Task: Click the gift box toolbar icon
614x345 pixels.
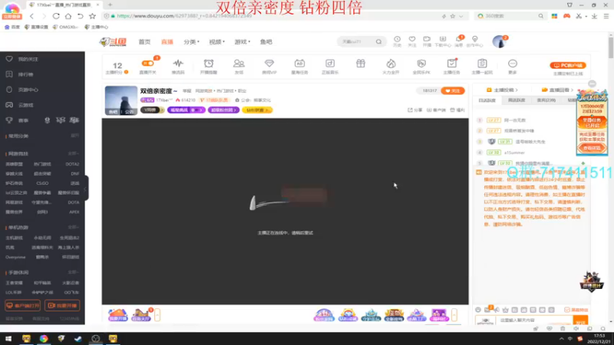Action: (x=360, y=64)
